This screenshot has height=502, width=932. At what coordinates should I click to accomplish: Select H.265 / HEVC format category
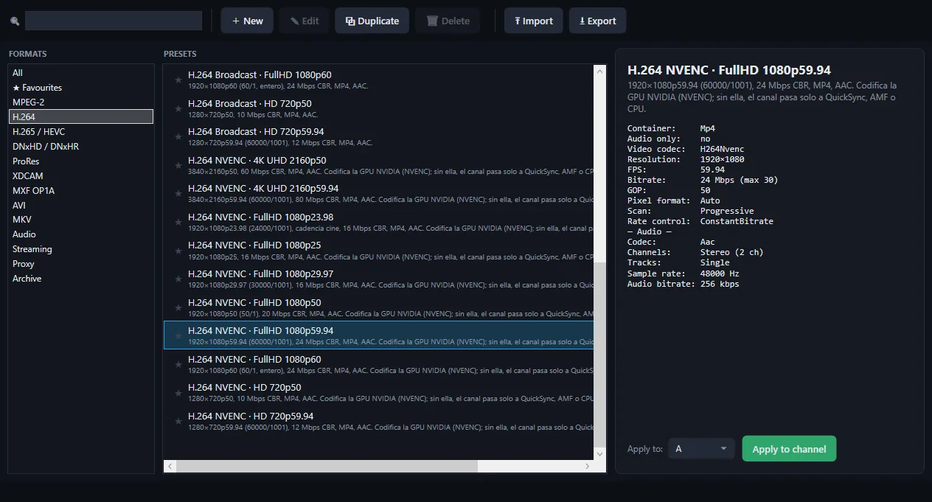click(81, 132)
